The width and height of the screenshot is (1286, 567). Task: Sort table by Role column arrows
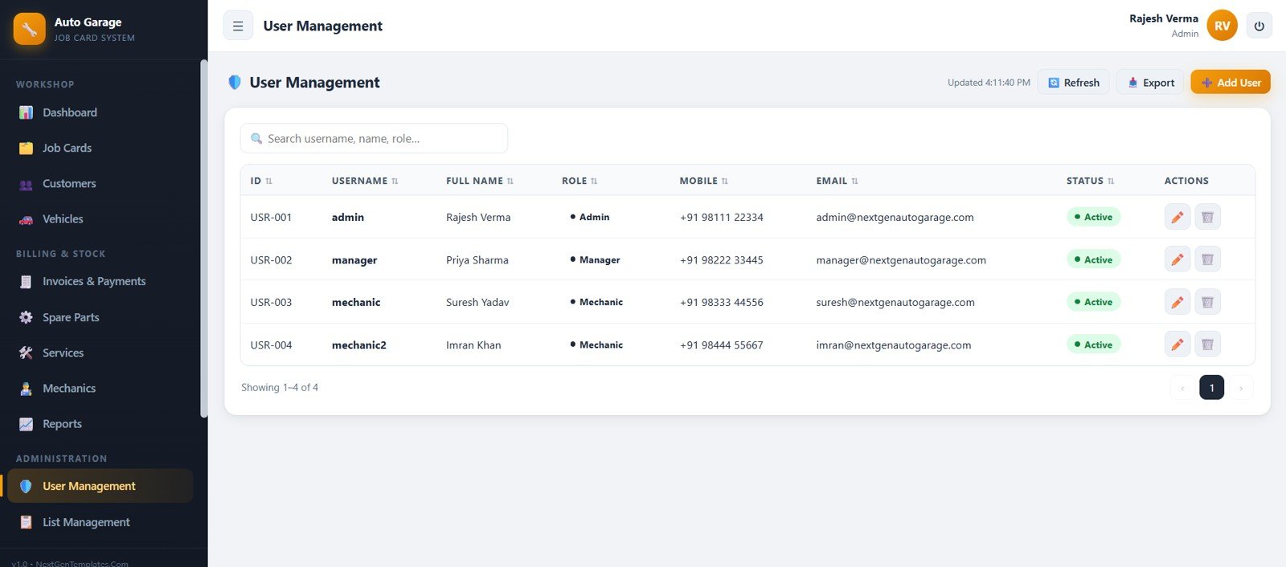point(594,182)
